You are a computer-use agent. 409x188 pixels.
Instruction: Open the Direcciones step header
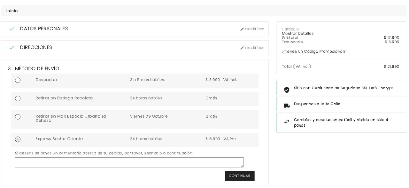36,47
